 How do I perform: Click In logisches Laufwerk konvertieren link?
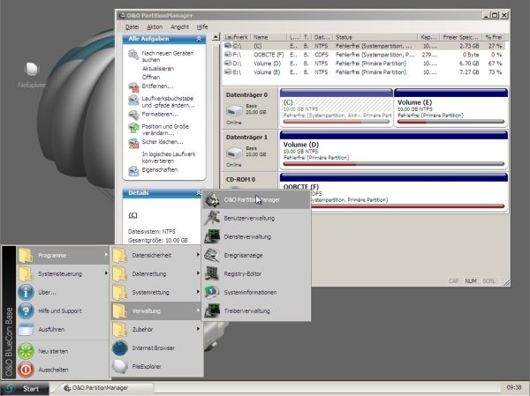[x=169, y=157]
